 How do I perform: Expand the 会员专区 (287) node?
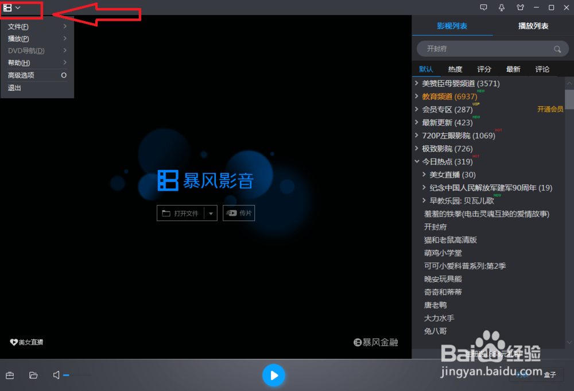pyautogui.click(x=417, y=109)
